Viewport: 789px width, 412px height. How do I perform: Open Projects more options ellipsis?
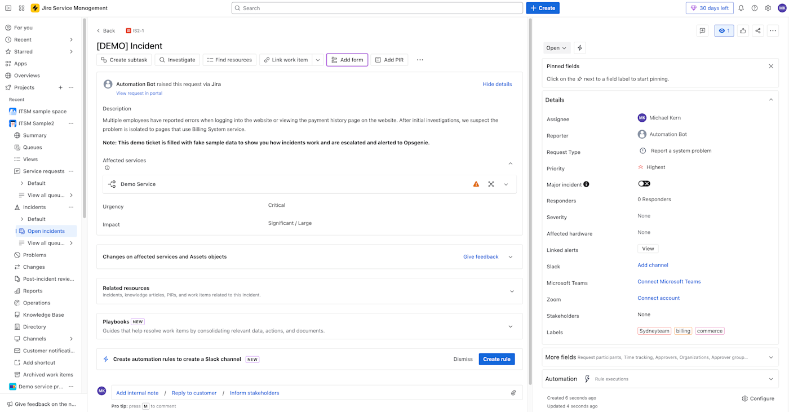(71, 87)
